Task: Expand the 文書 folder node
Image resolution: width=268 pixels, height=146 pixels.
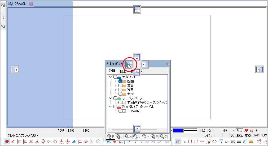Action: [115, 85]
